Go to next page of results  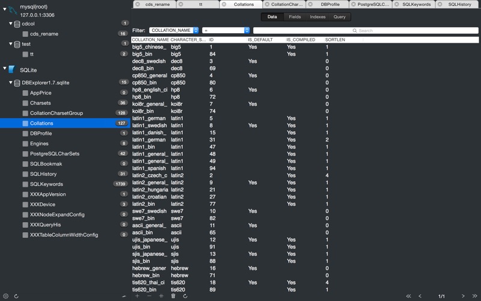[x=463, y=296]
